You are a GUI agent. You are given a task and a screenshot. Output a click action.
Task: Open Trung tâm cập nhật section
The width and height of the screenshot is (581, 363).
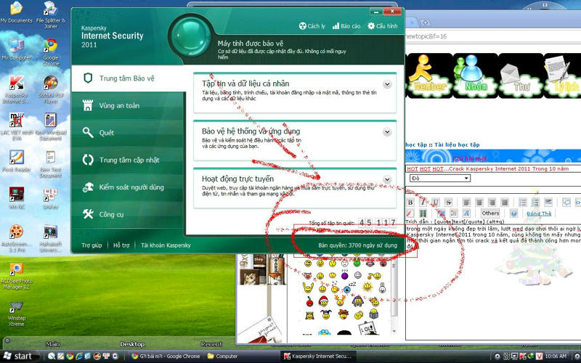128,160
